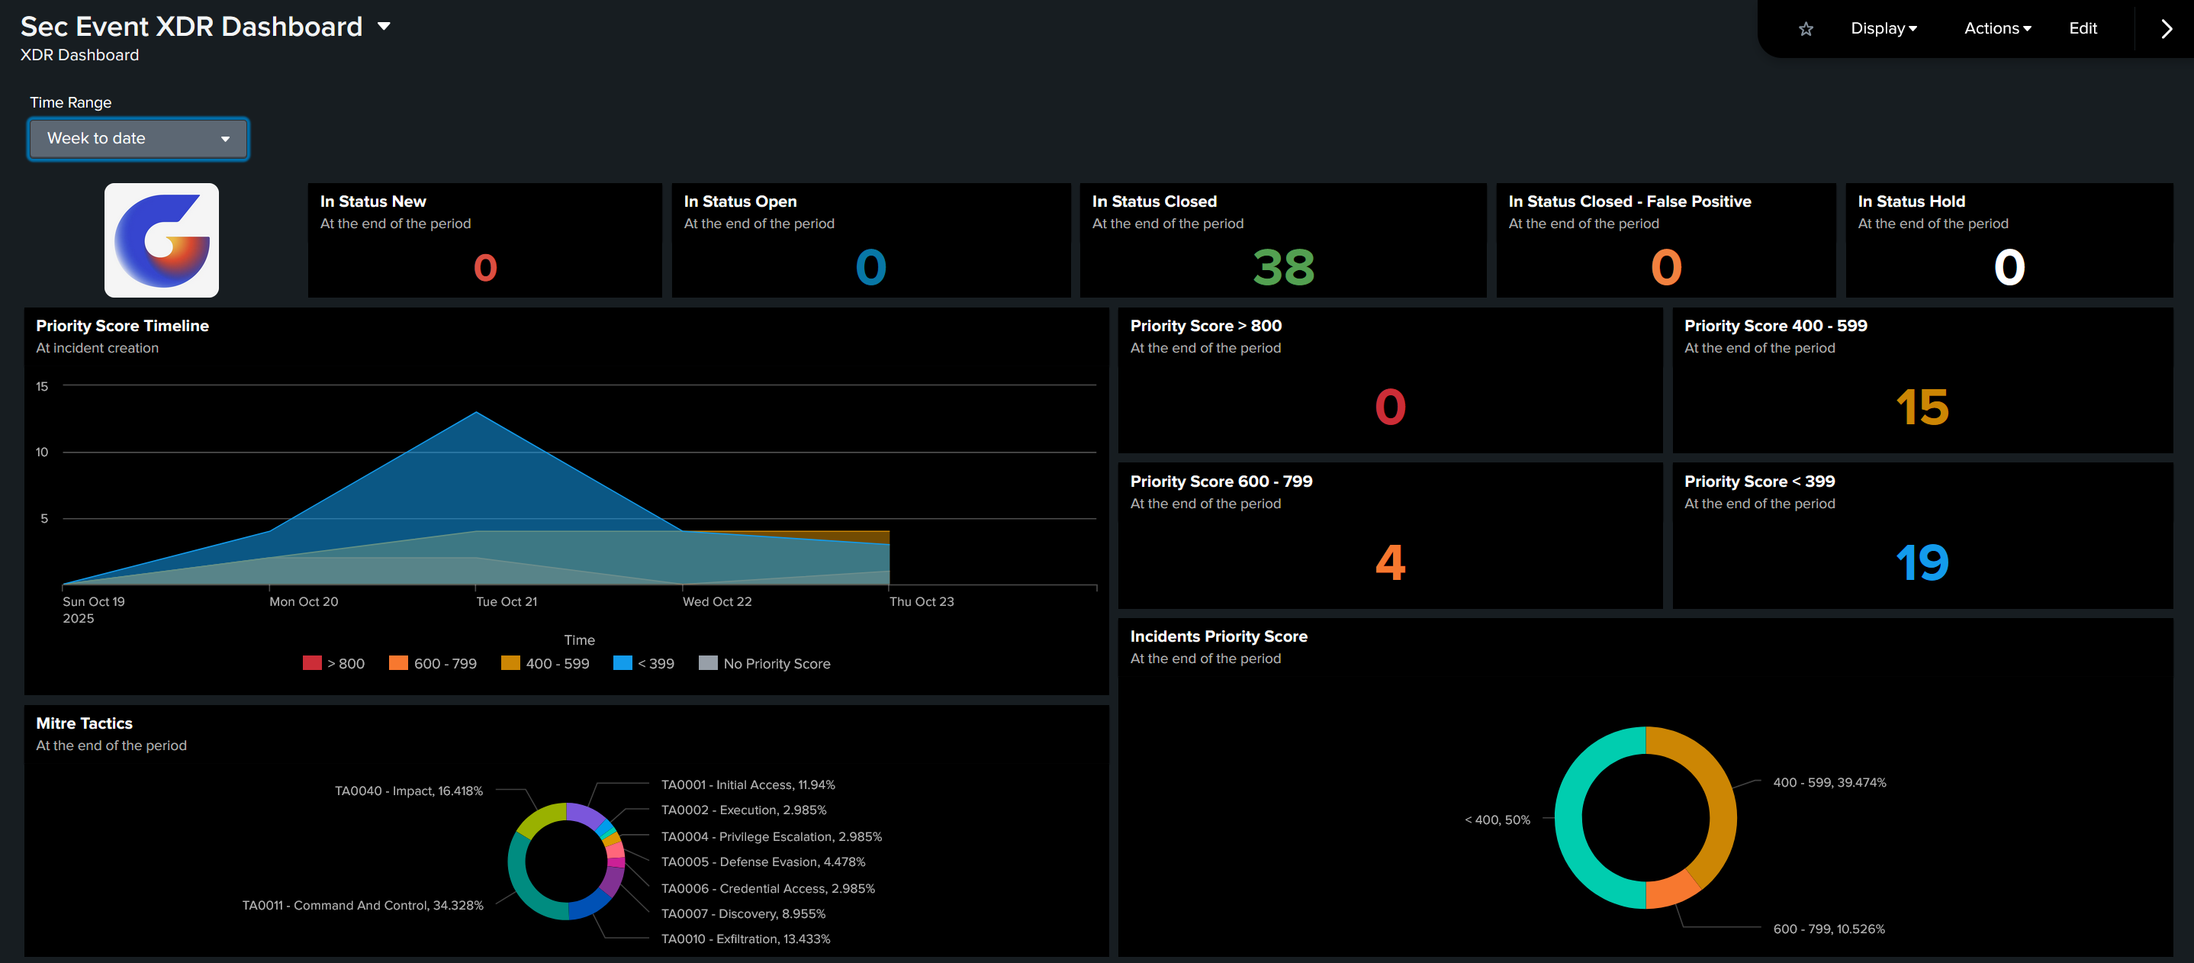2194x963 pixels.
Task: Click the Priority Score > 800 value
Action: (x=1390, y=407)
